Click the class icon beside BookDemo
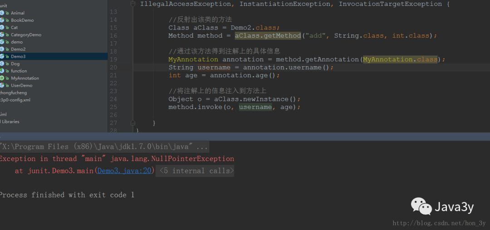The width and height of the screenshot is (490, 230). (x=2, y=20)
